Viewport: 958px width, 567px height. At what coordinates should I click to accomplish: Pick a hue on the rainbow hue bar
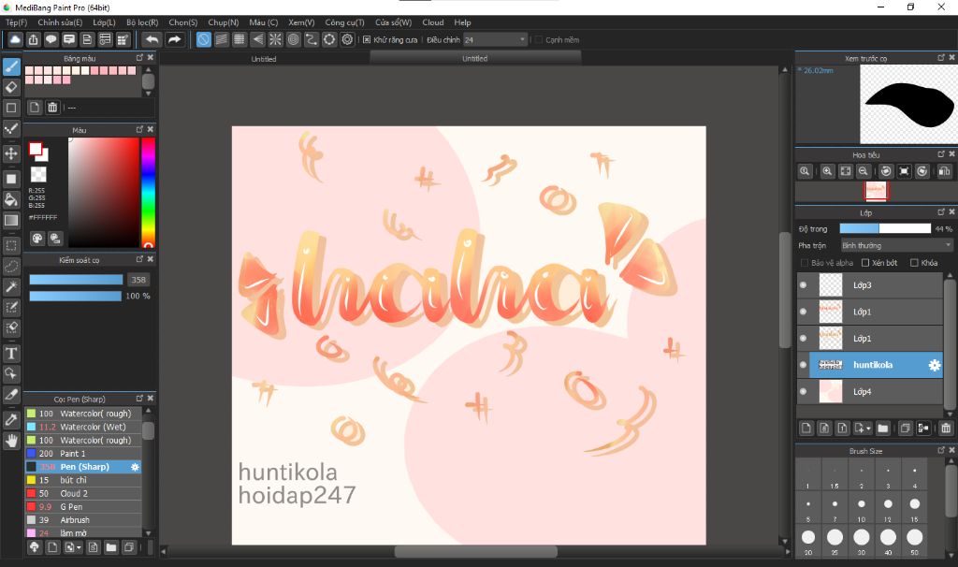tap(148, 193)
